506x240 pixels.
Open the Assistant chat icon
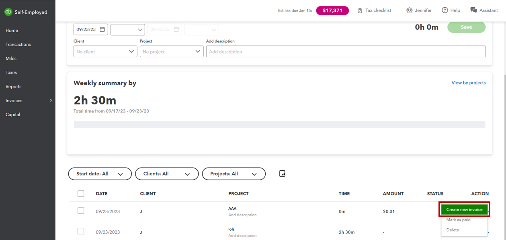[473, 10]
